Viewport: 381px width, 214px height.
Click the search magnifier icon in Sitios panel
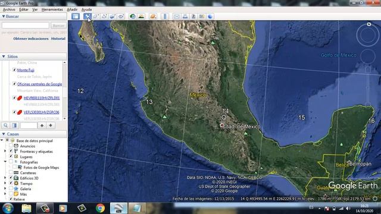(x=5, y=125)
